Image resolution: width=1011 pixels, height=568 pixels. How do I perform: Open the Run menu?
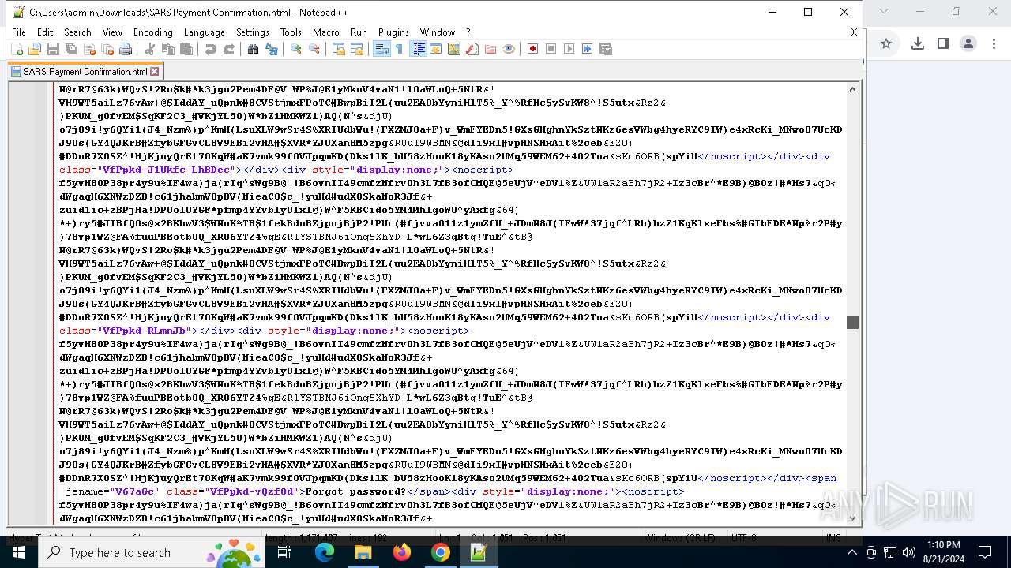point(359,32)
